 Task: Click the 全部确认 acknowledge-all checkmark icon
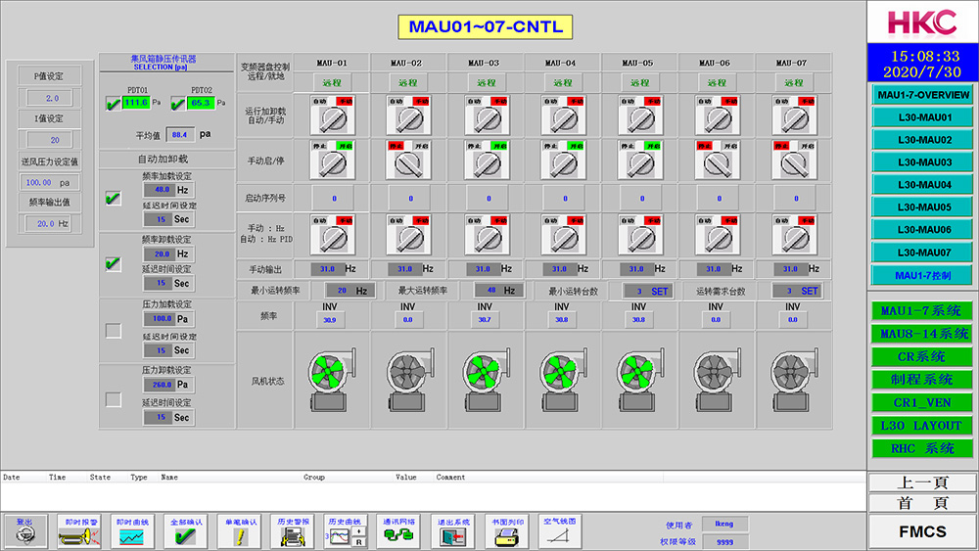[185, 531]
